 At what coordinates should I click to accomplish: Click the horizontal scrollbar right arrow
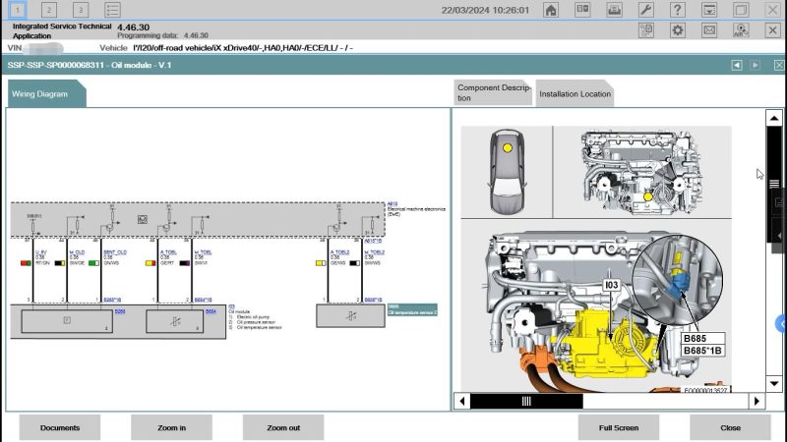coord(757,401)
